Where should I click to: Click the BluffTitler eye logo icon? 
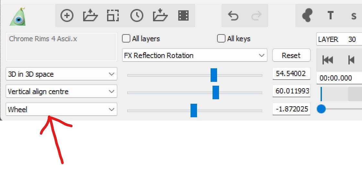click(x=18, y=17)
